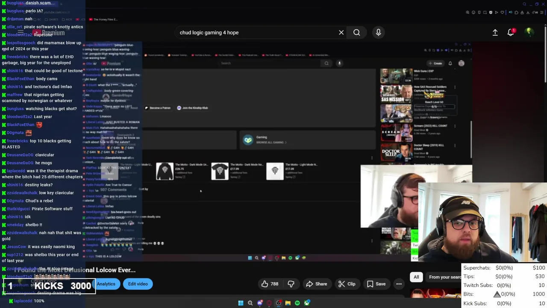Like the video showing 788 likes
Screen dimensions: 547x308
270,284
